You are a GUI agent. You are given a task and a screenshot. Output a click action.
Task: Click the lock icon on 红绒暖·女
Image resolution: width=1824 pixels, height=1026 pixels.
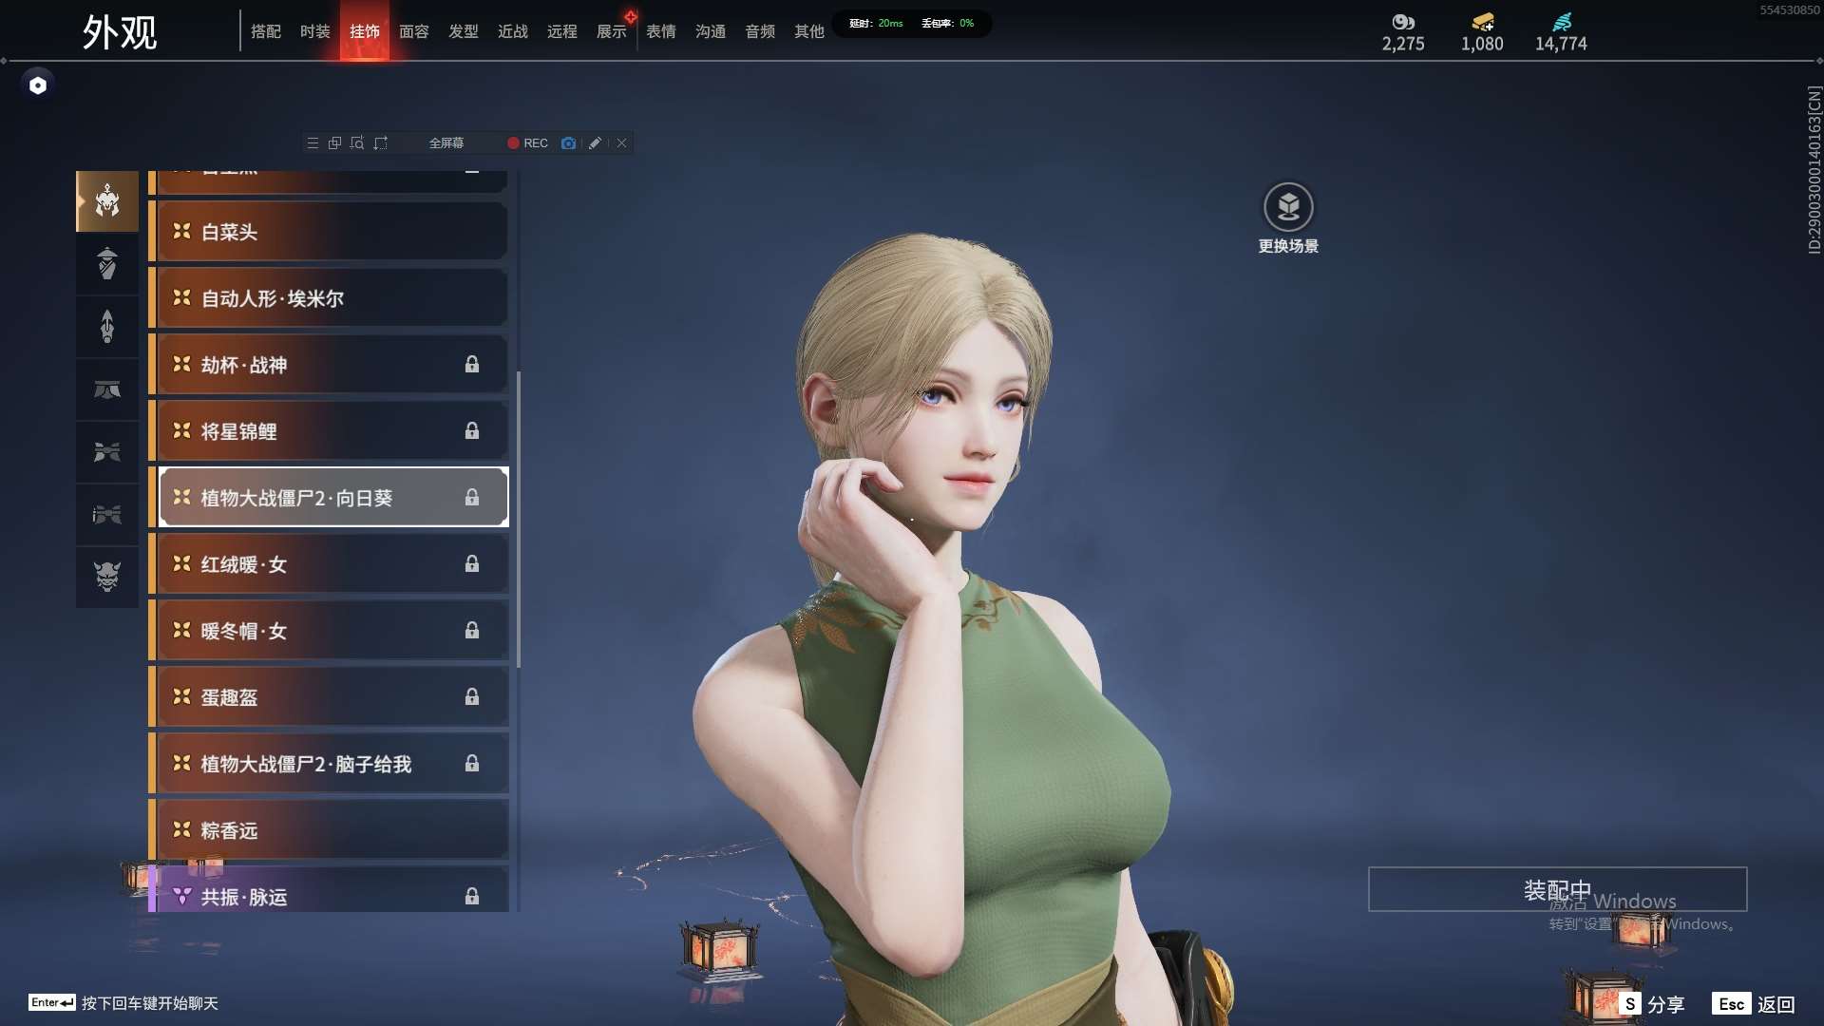(472, 564)
